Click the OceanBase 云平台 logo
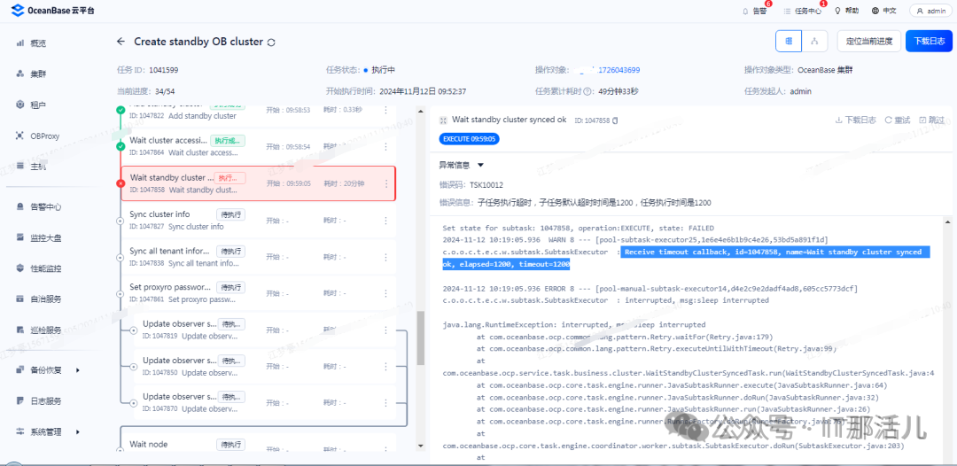957x466 pixels. 53,11
